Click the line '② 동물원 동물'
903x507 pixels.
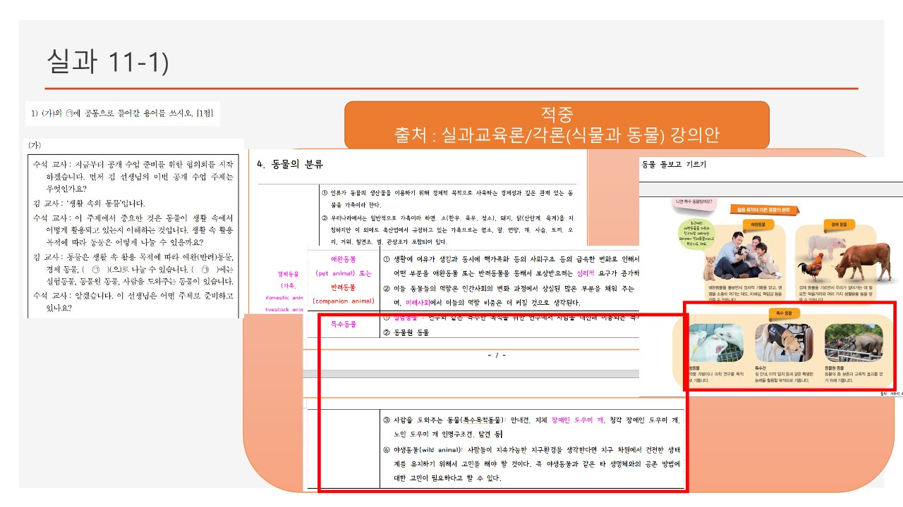(406, 332)
